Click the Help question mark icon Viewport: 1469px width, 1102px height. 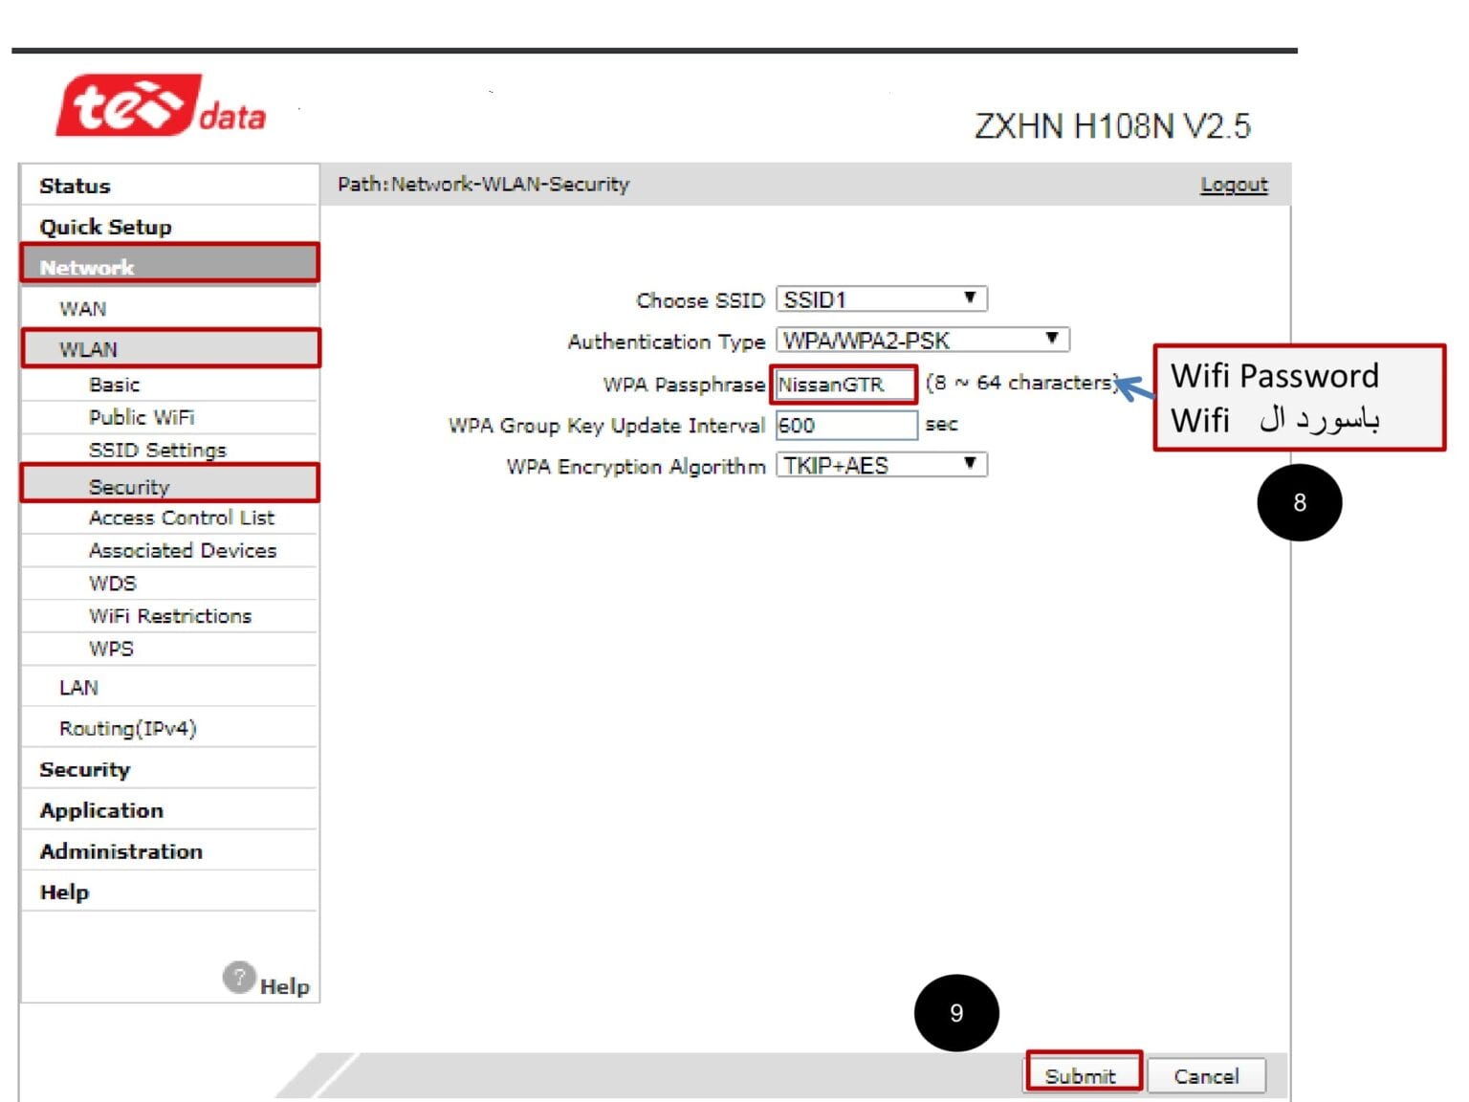[x=239, y=978]
